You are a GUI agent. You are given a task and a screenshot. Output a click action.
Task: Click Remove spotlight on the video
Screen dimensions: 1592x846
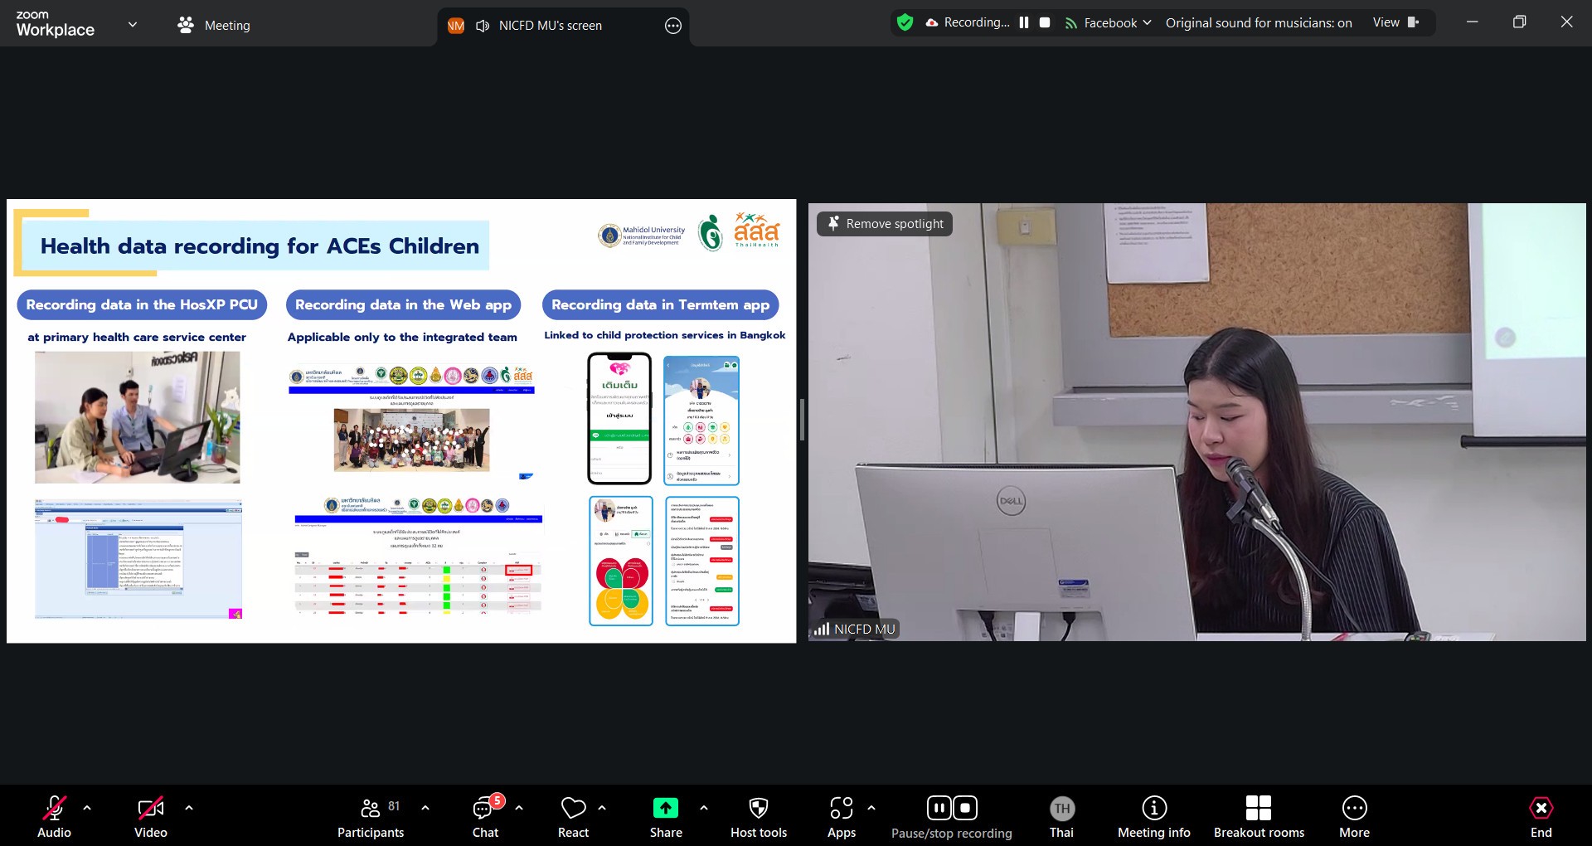pyautogui.click(x=885, y=224)
